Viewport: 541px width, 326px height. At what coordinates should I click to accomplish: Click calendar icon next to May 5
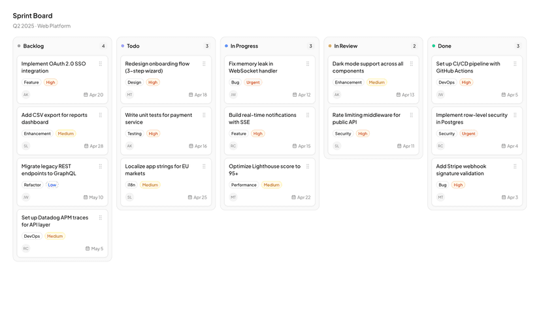click(88, 248)
